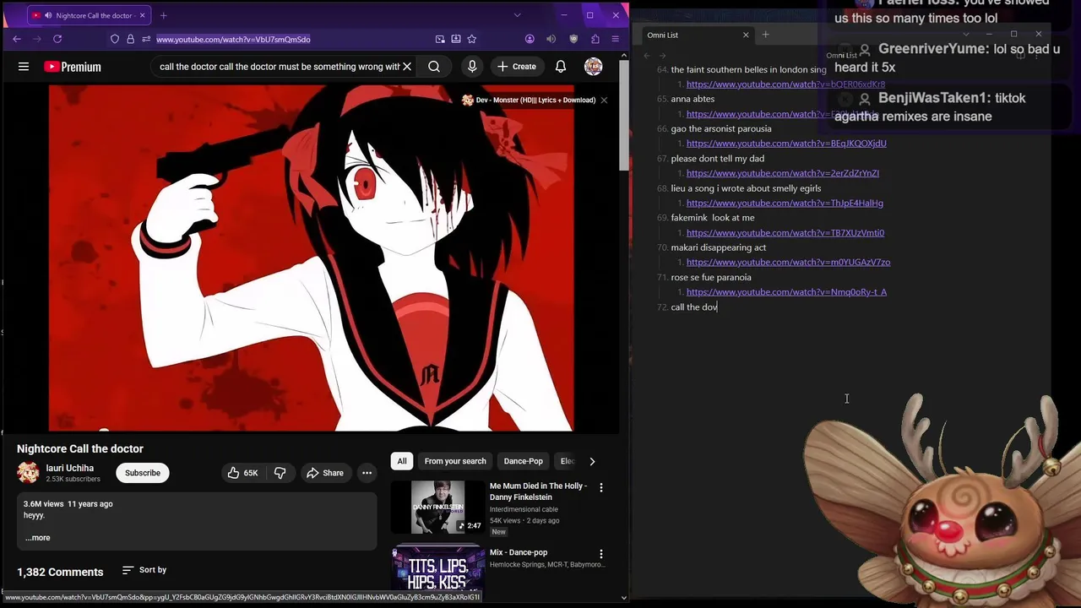Screen dimensions: 1081x608
Task: Focus the browser address bar URL
Action: click(x=233, y=39)
